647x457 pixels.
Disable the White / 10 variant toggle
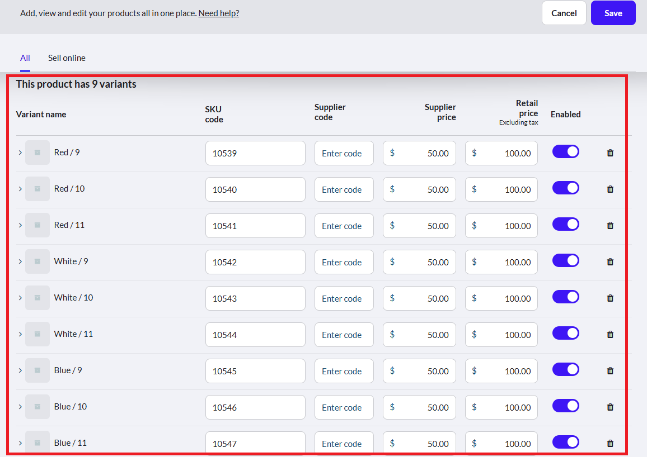(566, 297)
